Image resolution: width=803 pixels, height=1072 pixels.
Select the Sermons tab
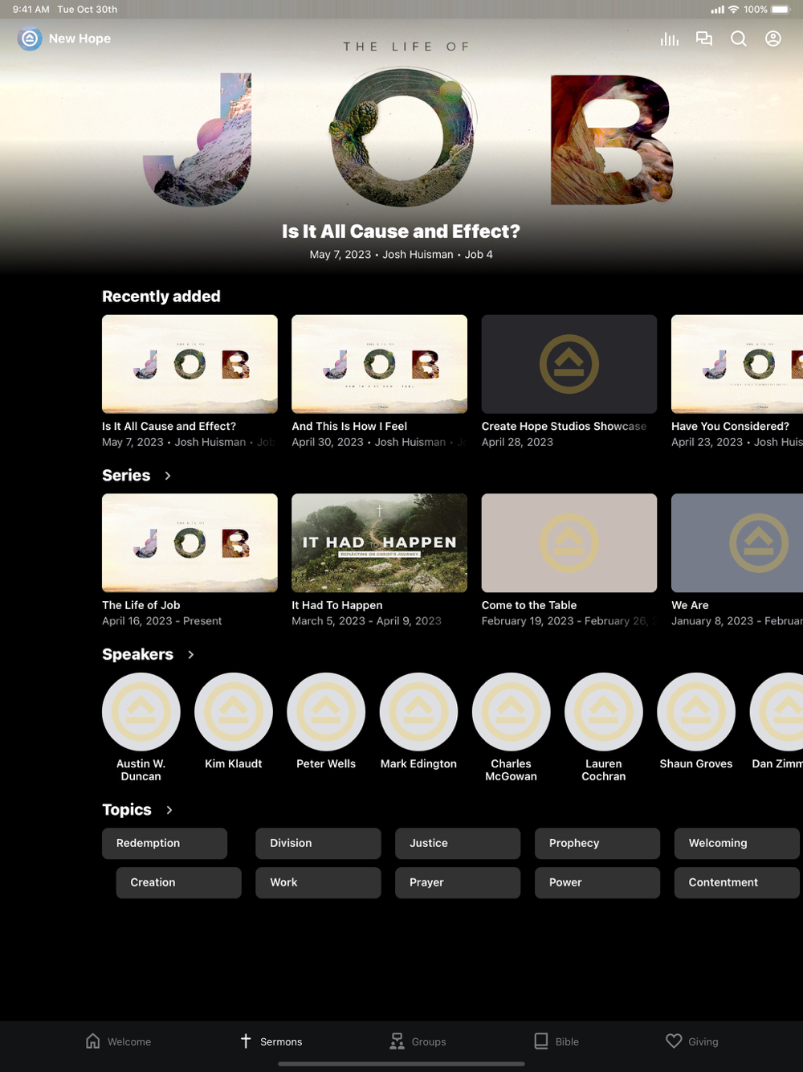tap(271, 1041)
